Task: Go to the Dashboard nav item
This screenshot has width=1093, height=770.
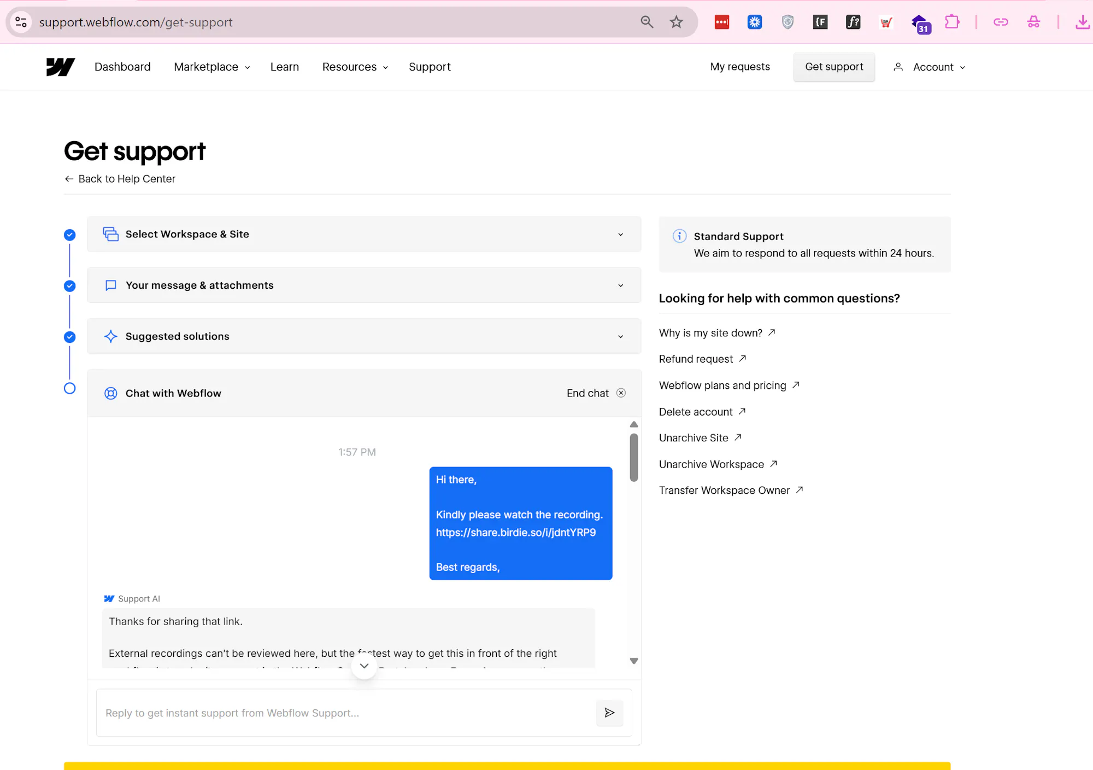Action: click(x=122, y=67)
